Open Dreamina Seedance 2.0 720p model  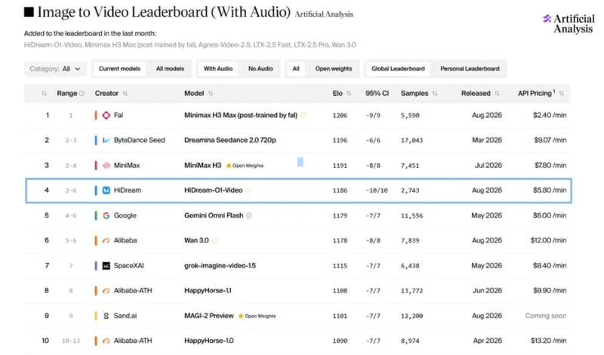click(230, 140)
